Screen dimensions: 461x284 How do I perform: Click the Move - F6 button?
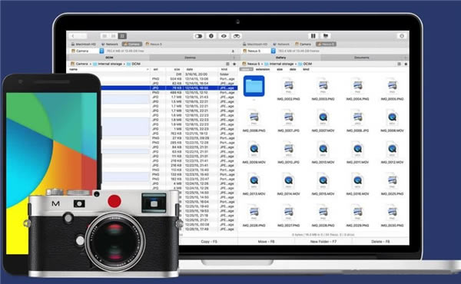coord(266,242)
